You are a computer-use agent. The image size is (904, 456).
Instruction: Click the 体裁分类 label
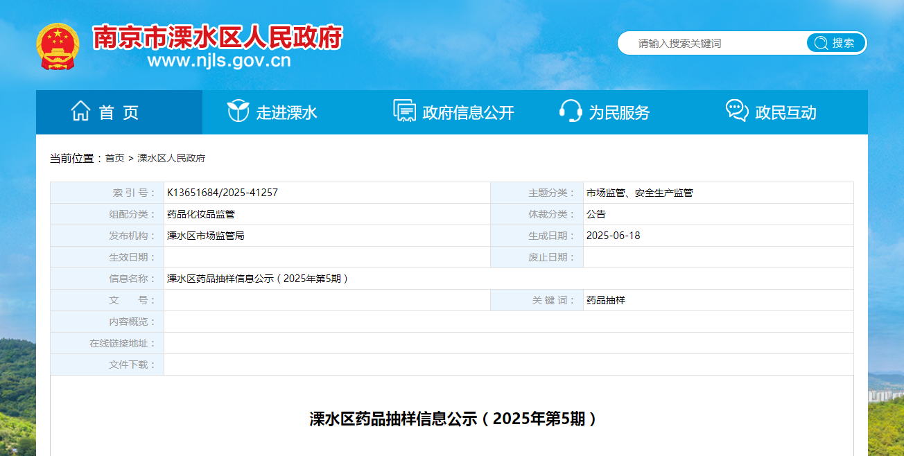pos(552,214)
